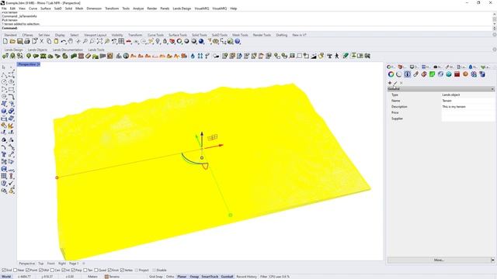Open a file with the folder icon

[x=12, y=41]
